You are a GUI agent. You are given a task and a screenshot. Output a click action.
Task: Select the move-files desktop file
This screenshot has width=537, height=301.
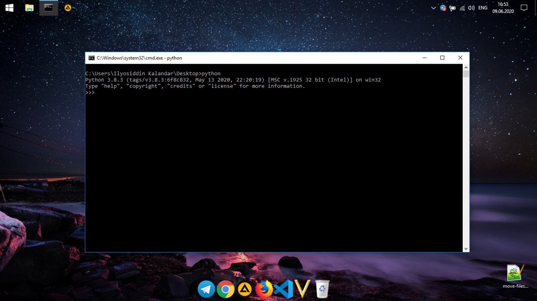pos(515,276)
